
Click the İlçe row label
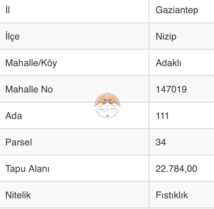click(x=12, y=37)
